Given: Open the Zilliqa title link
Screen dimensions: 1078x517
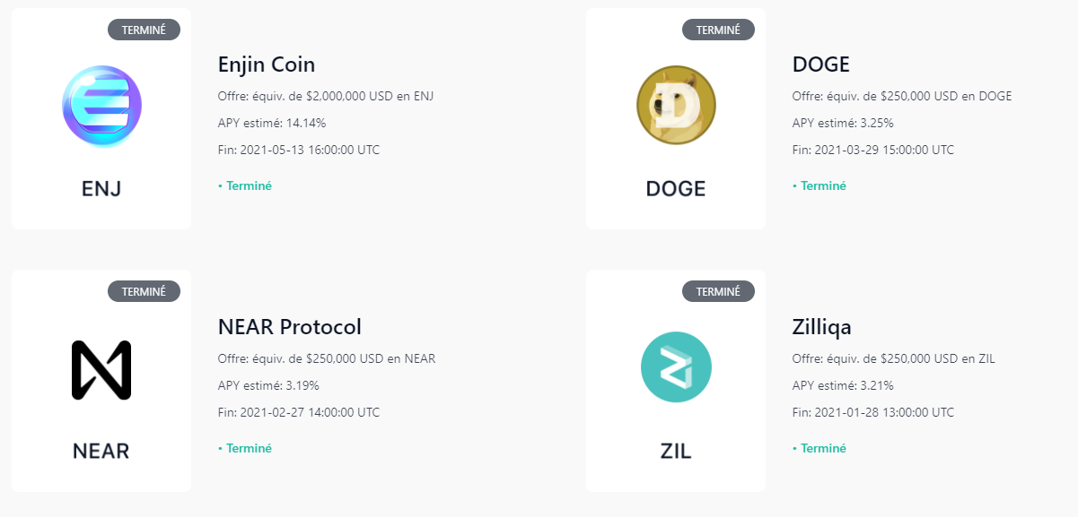Looking at the screenshot, I should pos(821,326).
